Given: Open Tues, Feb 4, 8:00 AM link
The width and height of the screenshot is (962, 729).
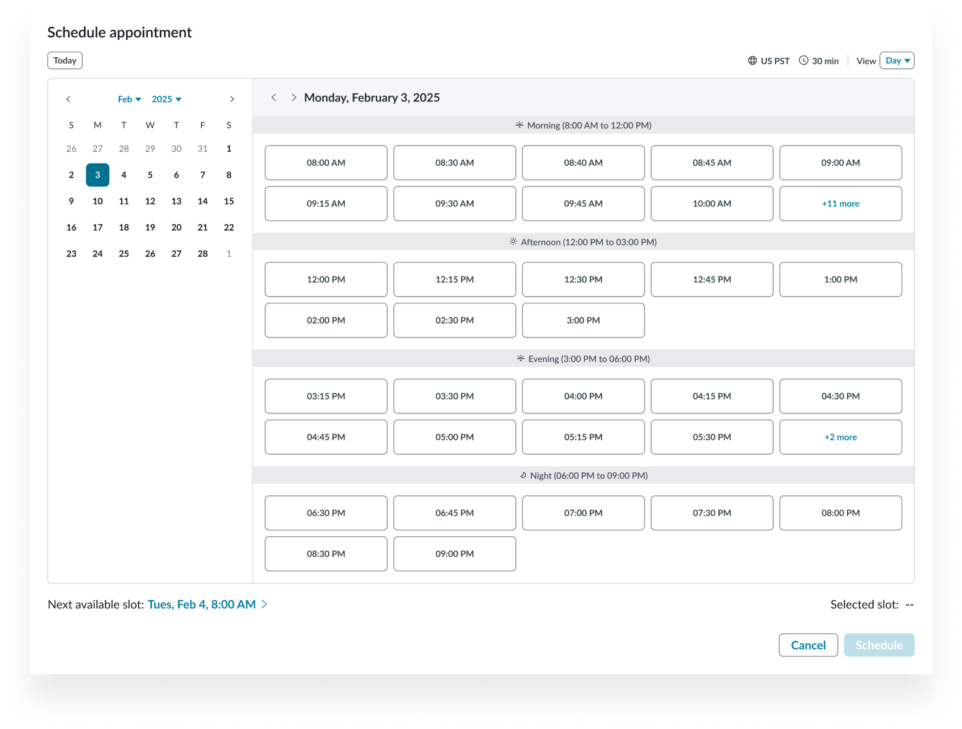Looking at the screenshot, I should [x=201, y=604].
